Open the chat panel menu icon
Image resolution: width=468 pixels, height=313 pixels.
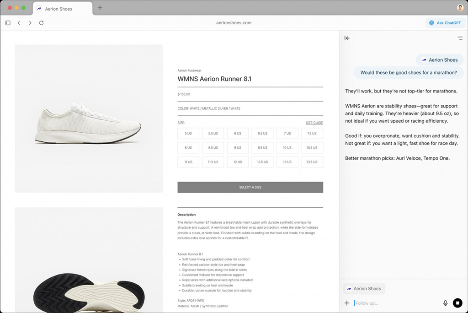coord(460,38)
